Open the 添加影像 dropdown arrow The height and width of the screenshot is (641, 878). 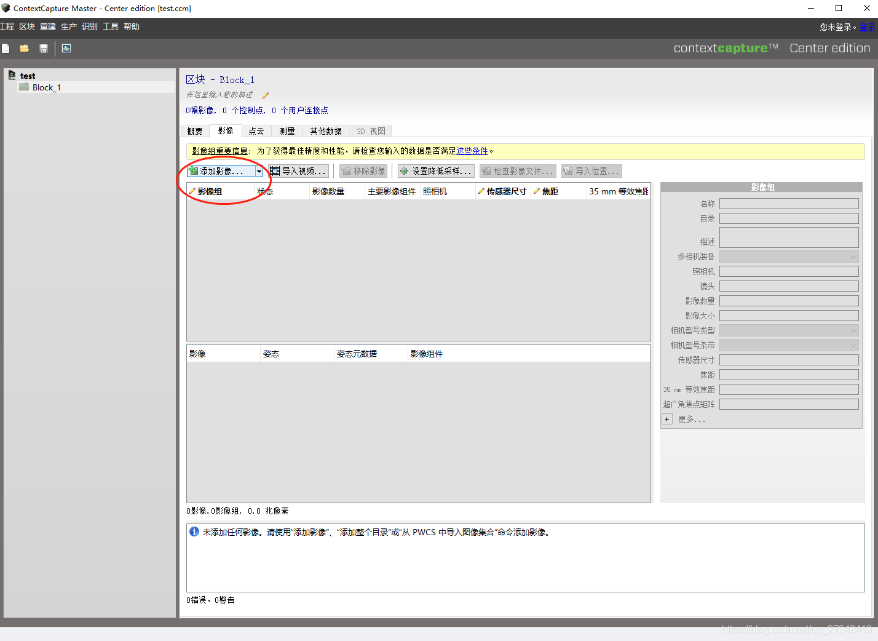(x=259, y=171)
